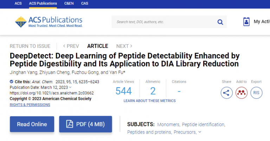Open the CAS top menu item
This screenshot has width=270, height=141.
[85, 4]
